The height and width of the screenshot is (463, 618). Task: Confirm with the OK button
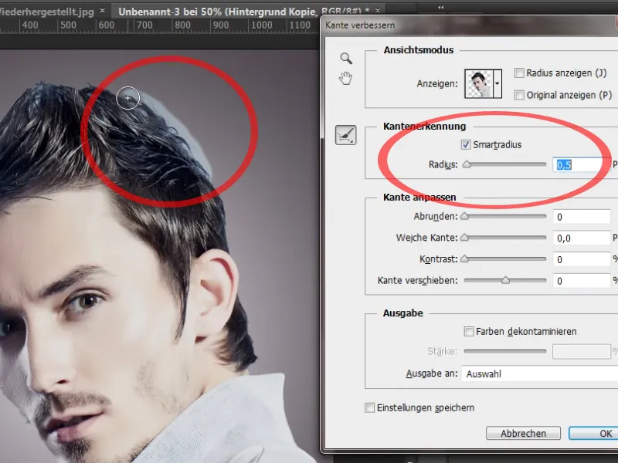coord(593,433)
